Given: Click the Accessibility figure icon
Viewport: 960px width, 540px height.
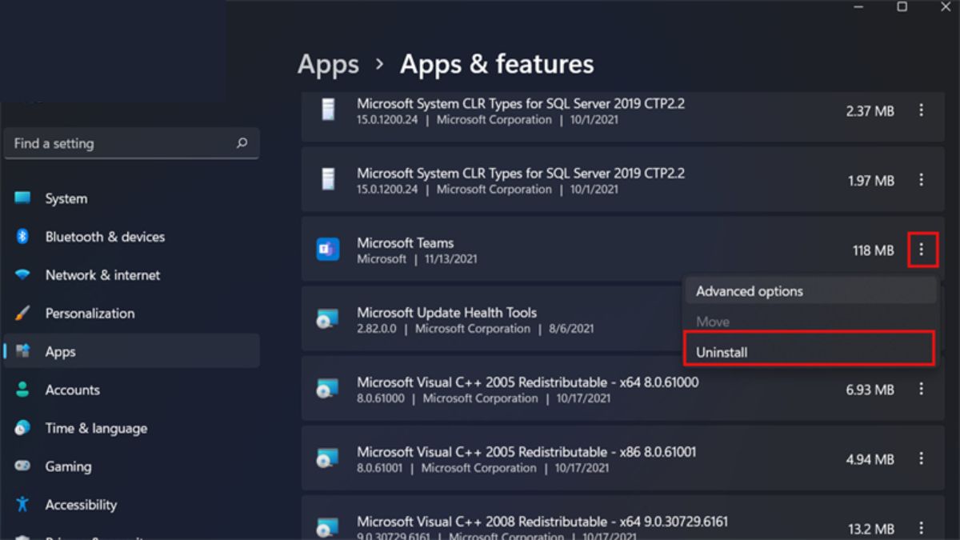Looking at the screenshot, I should 22,505.
